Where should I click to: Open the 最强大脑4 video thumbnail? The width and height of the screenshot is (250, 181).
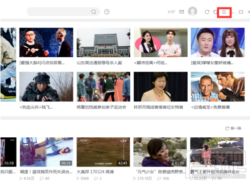pyautogui.click(x=46, y=42)
